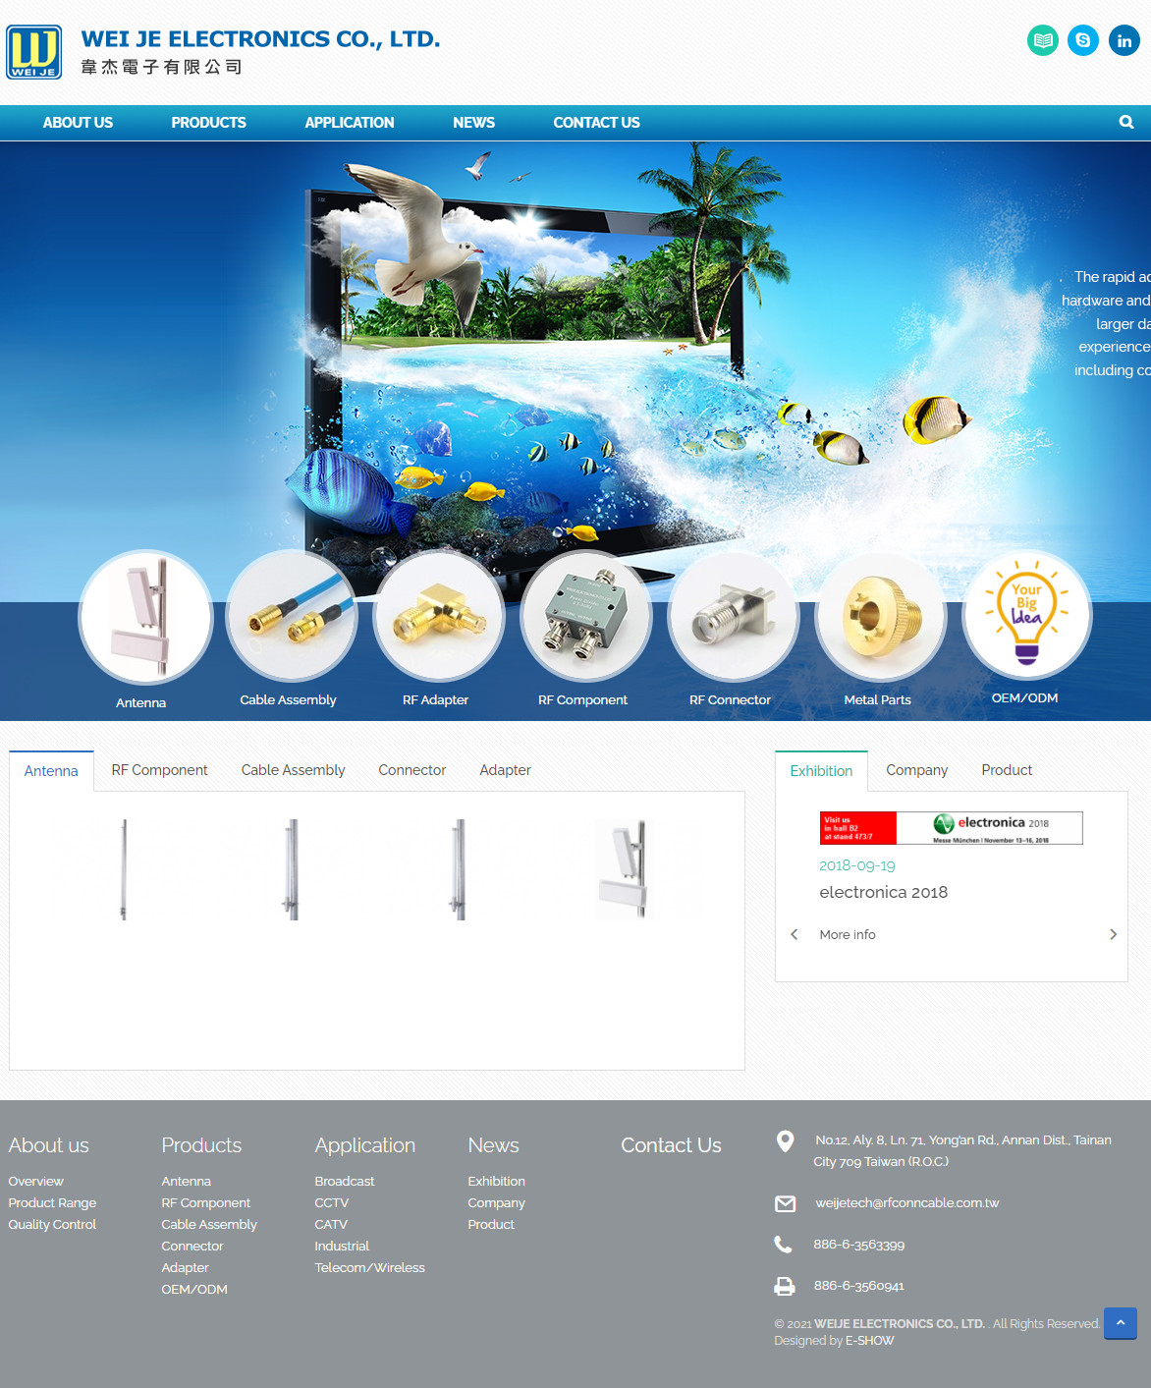Open footer CATV link
Image resolution: width=1151 pixels, height=1388 pixels.
pyautogui.click(x=331, y=1225)
